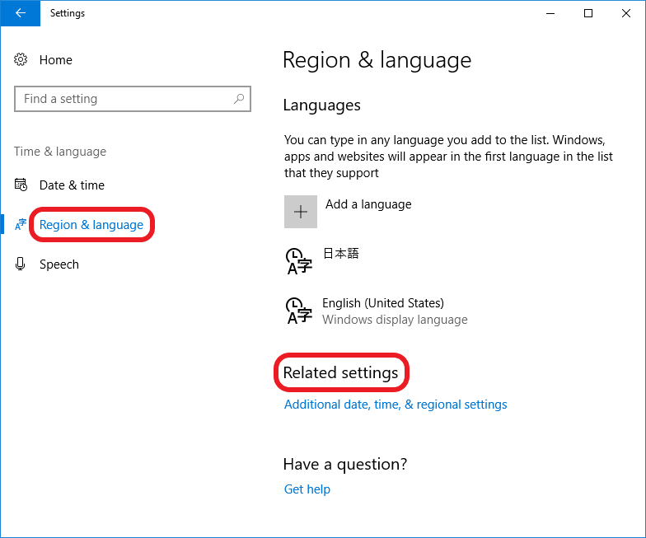Viewport: 646px width, 538px height.
Task: Click the Date & time calendar icon
Action: [x=21, y=185]
